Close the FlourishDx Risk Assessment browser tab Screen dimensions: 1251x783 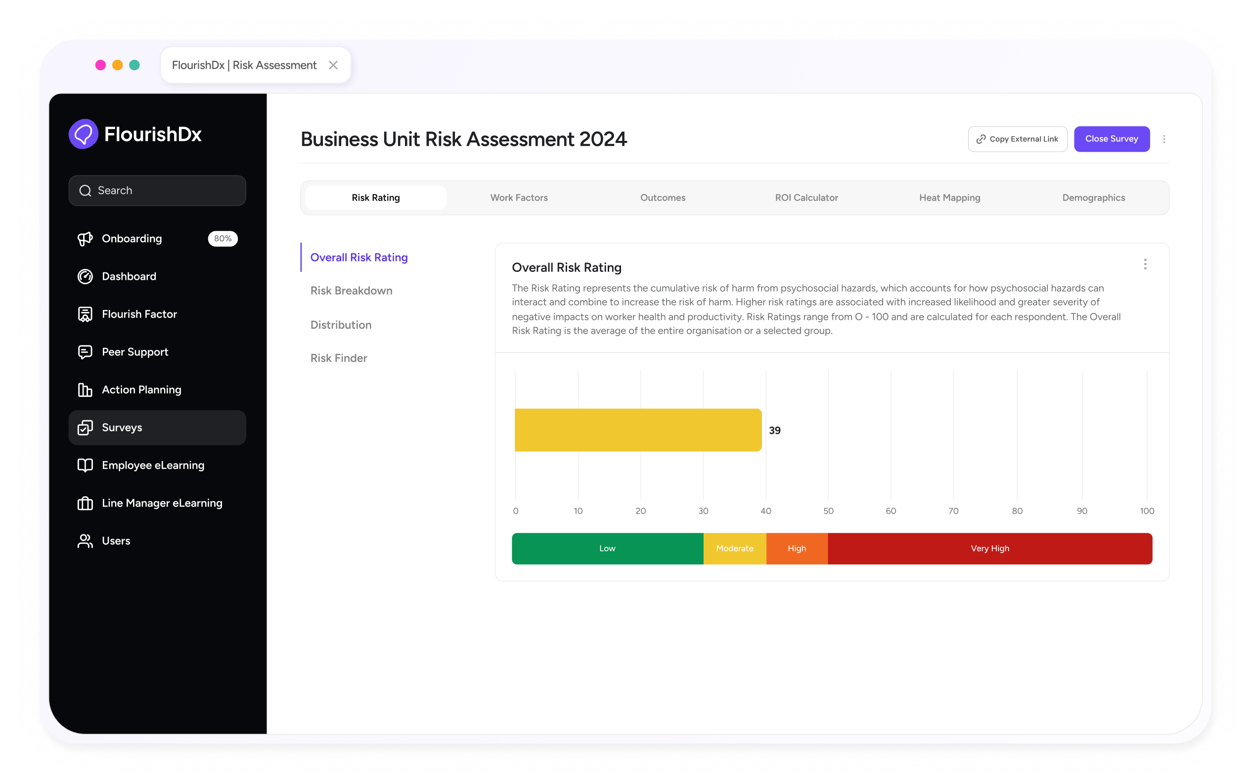[x=333, y=65]
